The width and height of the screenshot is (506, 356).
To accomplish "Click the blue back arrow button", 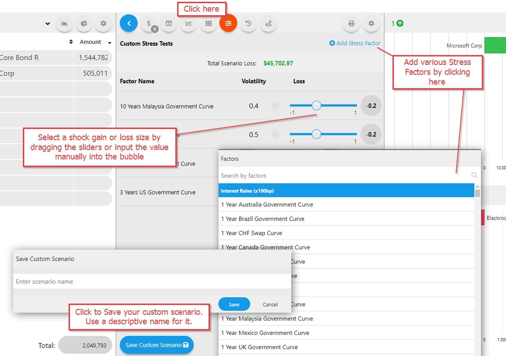I will 129,23.
